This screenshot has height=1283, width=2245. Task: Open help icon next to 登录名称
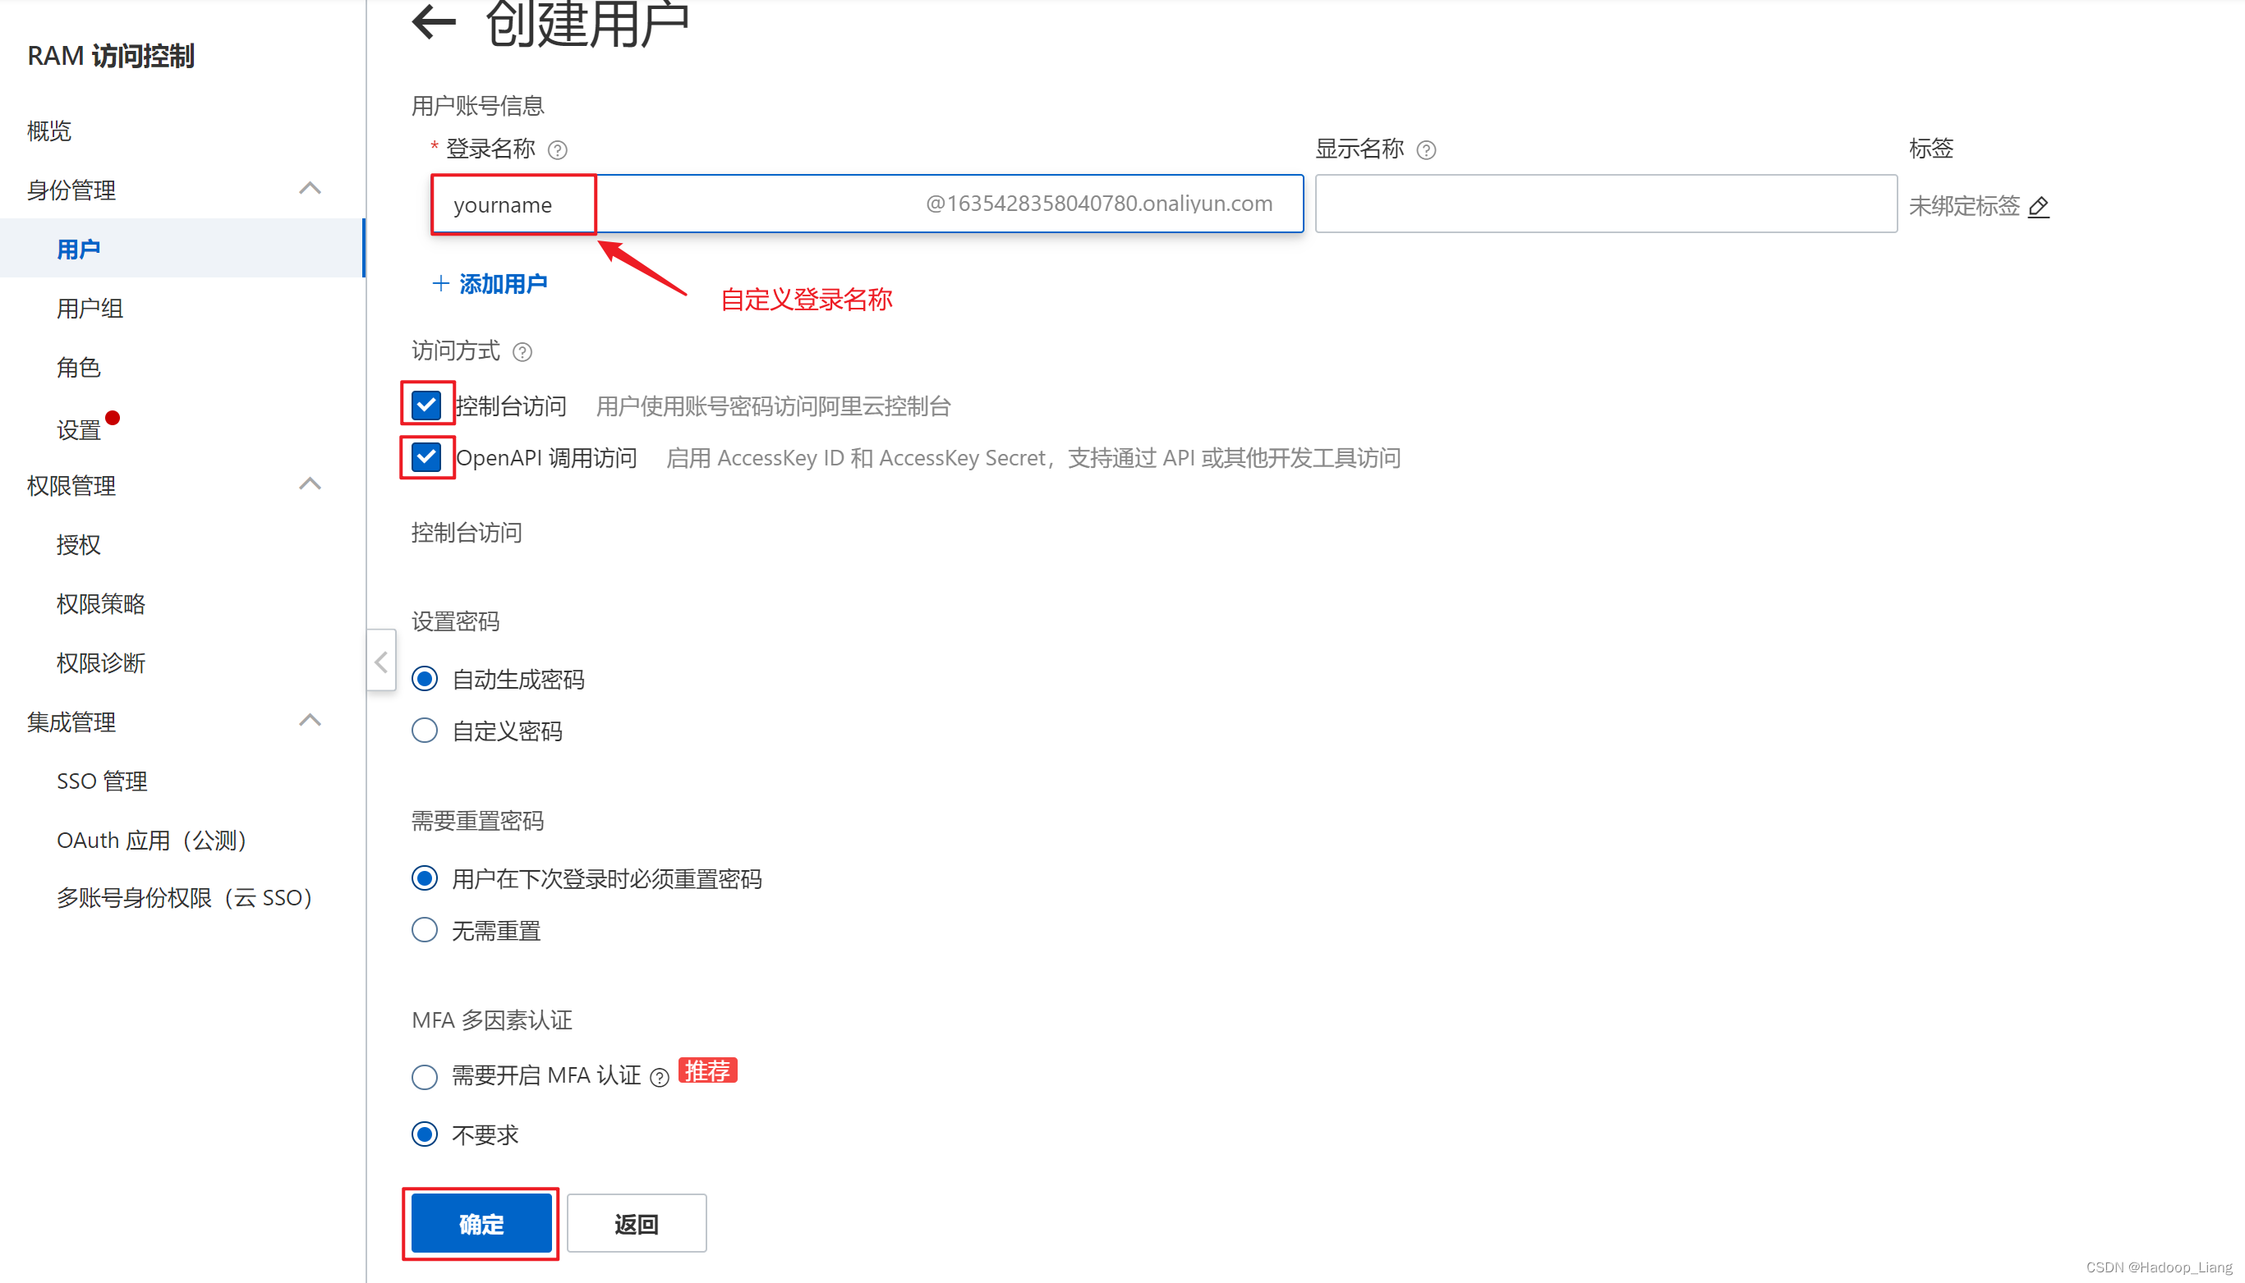557,149
